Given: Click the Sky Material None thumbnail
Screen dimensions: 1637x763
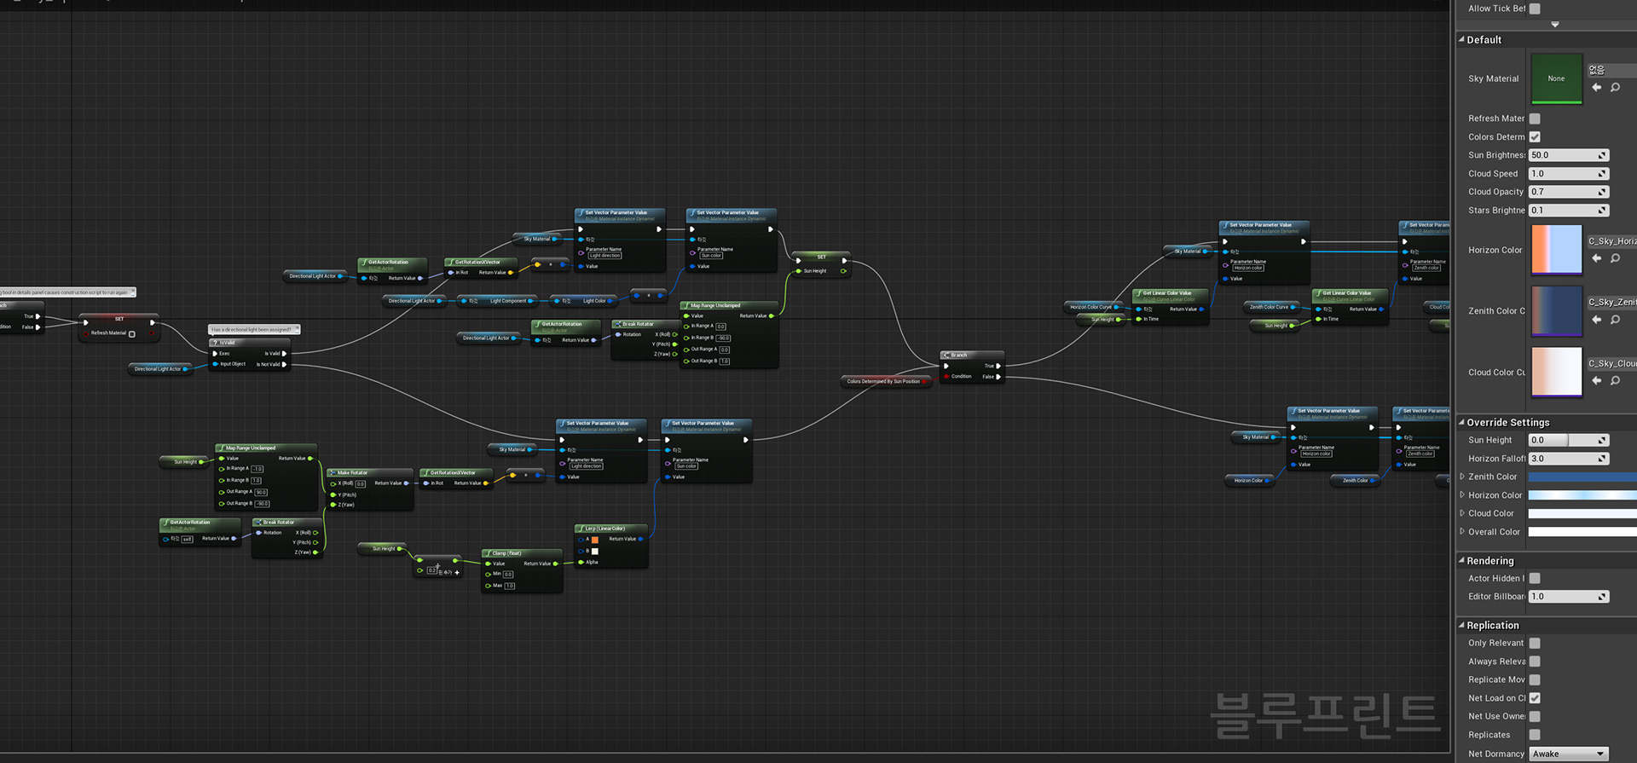Looking at the screenshot, I should 1557,78.
